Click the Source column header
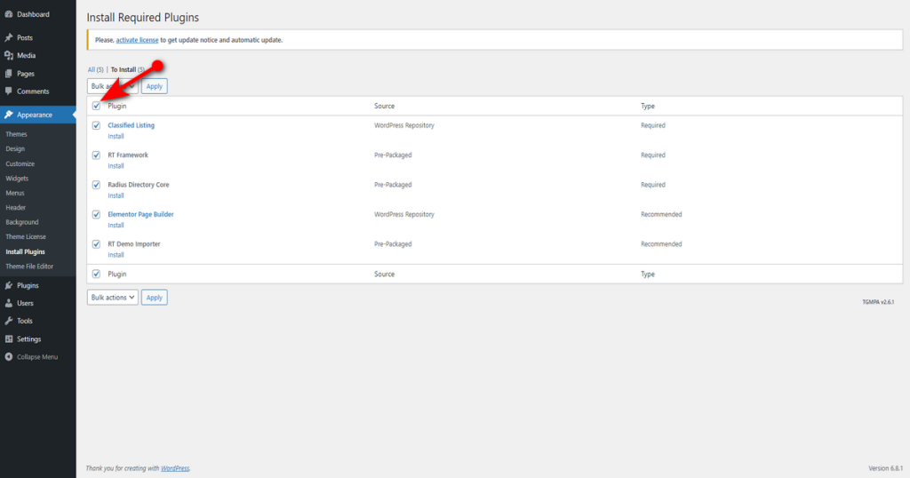The image size is (910, 478). 384,106
